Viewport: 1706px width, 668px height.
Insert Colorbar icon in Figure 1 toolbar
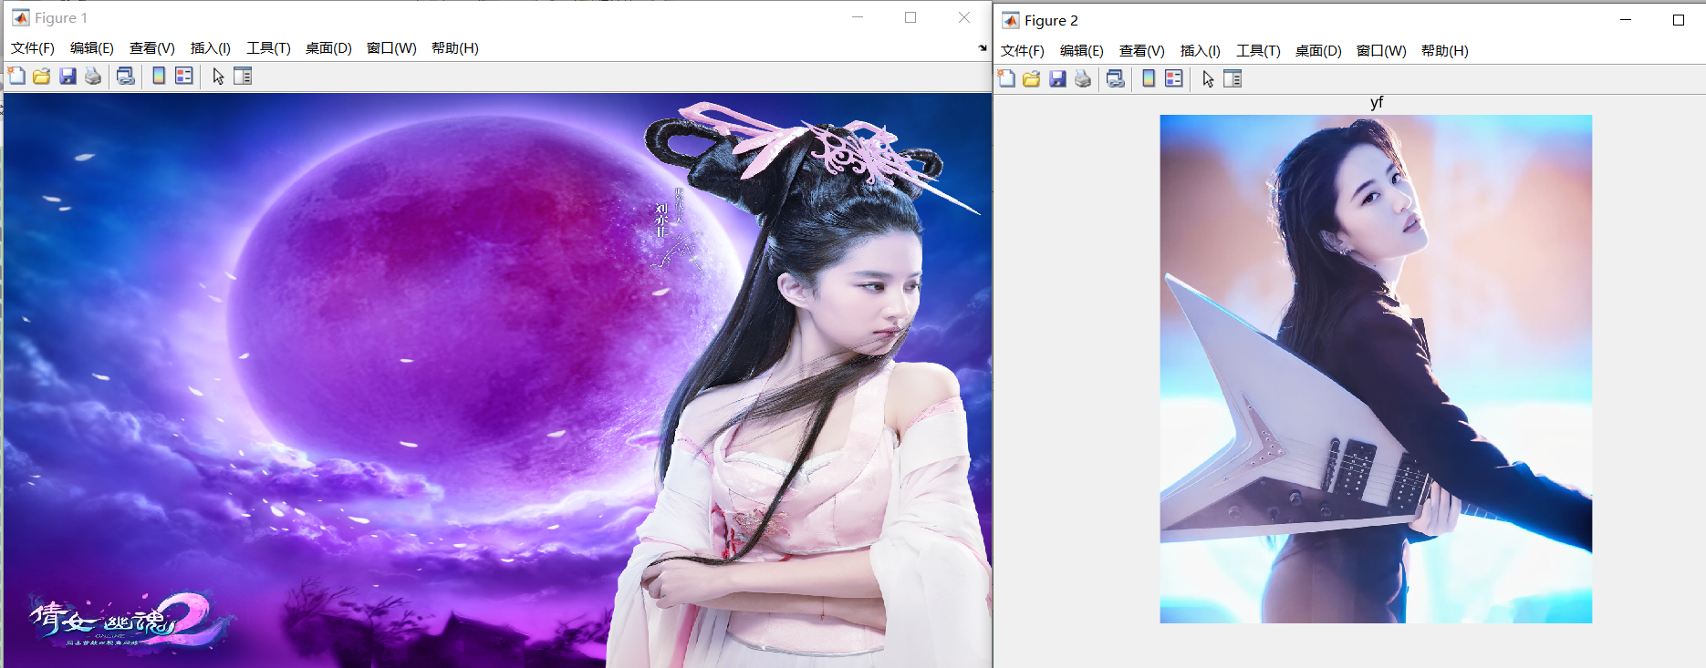click(159, 76)
